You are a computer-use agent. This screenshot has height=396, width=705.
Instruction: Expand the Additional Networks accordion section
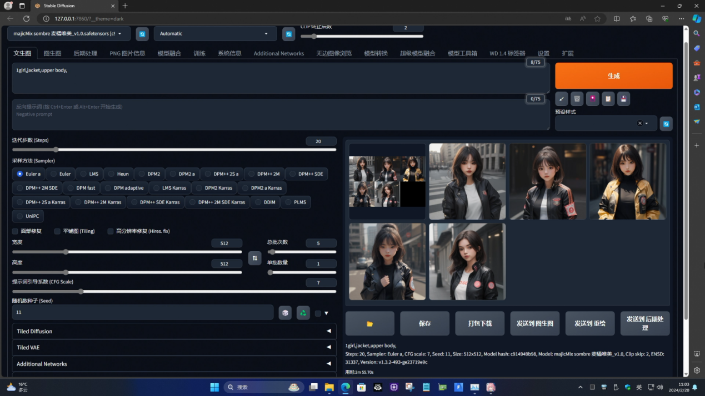174,364
